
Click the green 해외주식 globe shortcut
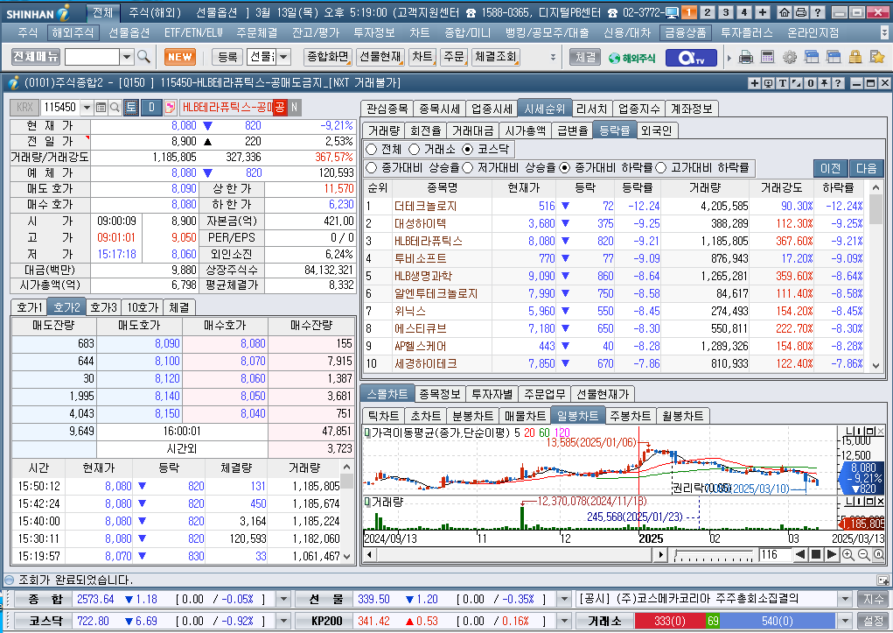pos(631,57)
